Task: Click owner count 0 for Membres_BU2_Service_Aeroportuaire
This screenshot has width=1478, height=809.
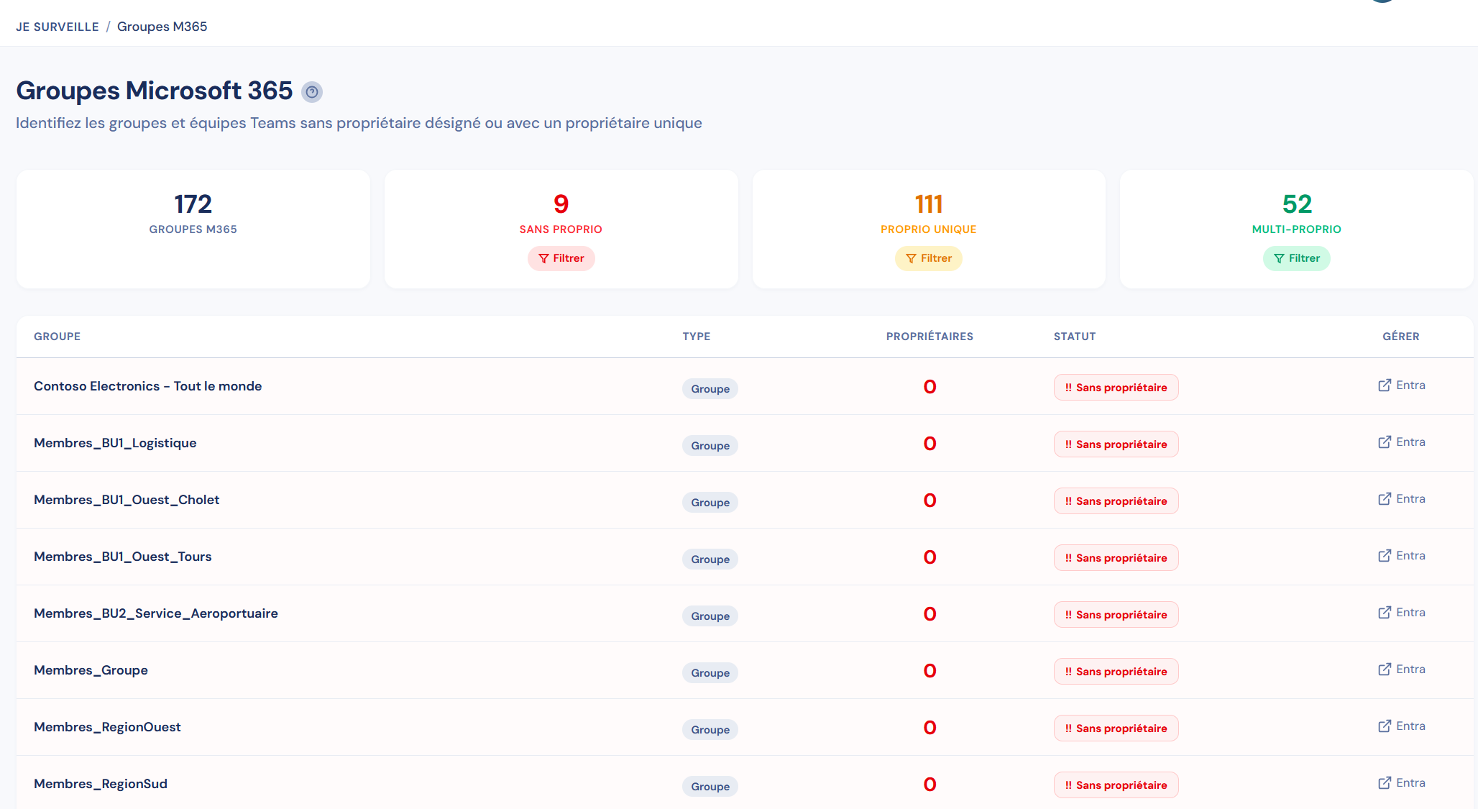Action: point(930,615)
